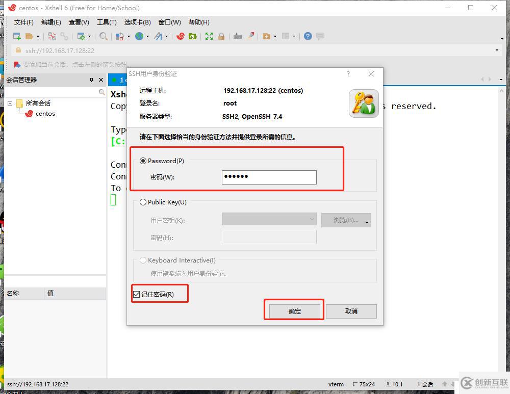Click the Font toolbar icon

pyautogui.click(x=158, y=36)
